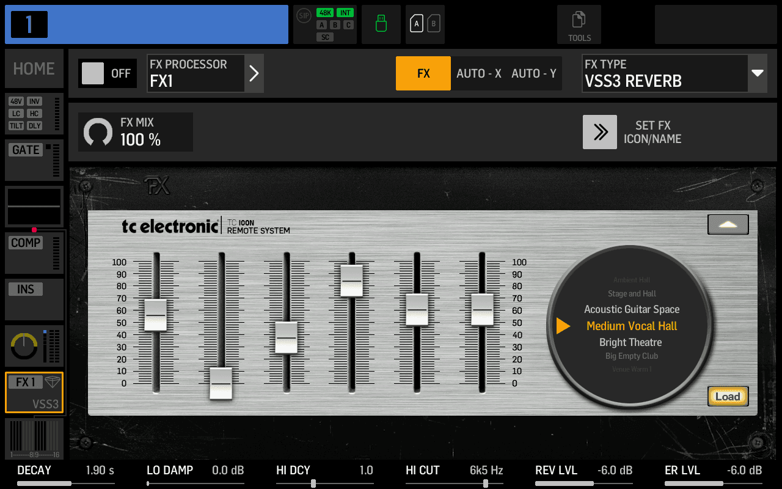Viewport: 782px width, 489px height.
Task: Open the FX TYPE dropdown arrow
Action: [x=758, y=73]
